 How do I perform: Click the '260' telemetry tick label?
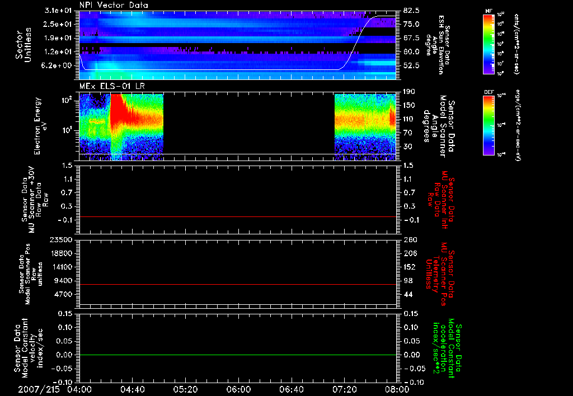(410, 240)
